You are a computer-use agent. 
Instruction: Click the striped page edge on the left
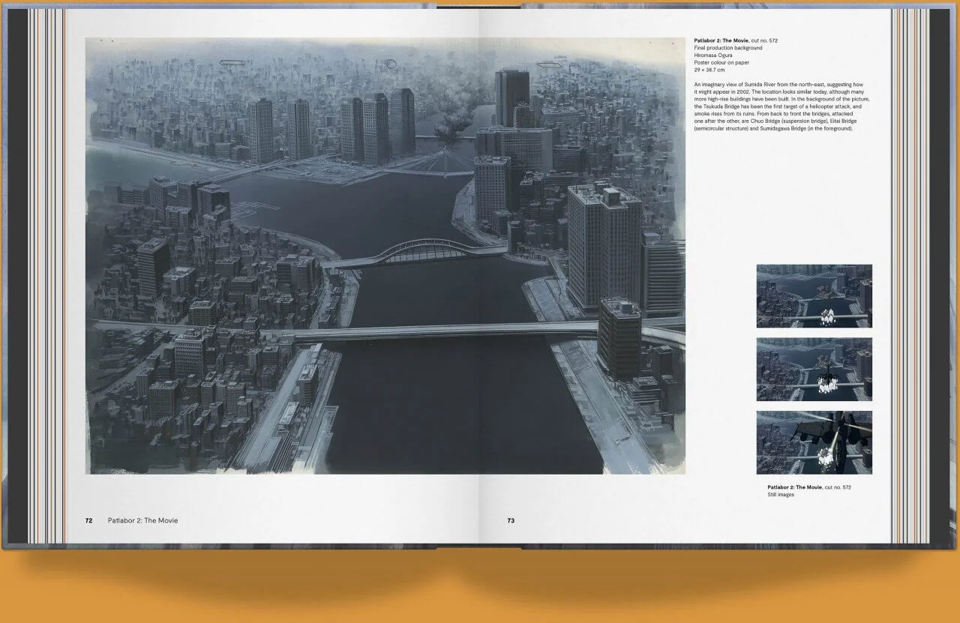click(x=46, y=275)
